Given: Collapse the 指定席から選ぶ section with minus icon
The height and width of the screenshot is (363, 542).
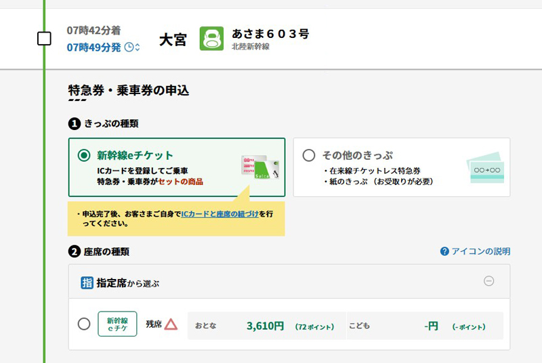Looking at the screenshot, I should click(x=488, y=282).
